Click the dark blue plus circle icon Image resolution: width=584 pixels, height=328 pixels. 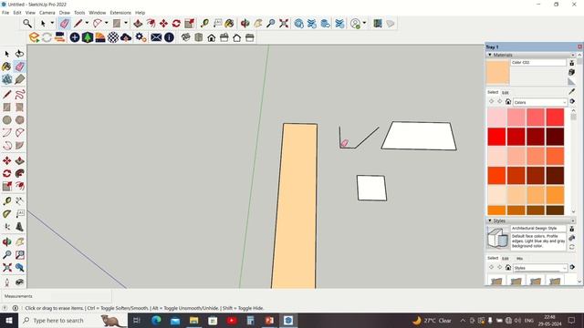pyautogui.click(x=75, y=37)
